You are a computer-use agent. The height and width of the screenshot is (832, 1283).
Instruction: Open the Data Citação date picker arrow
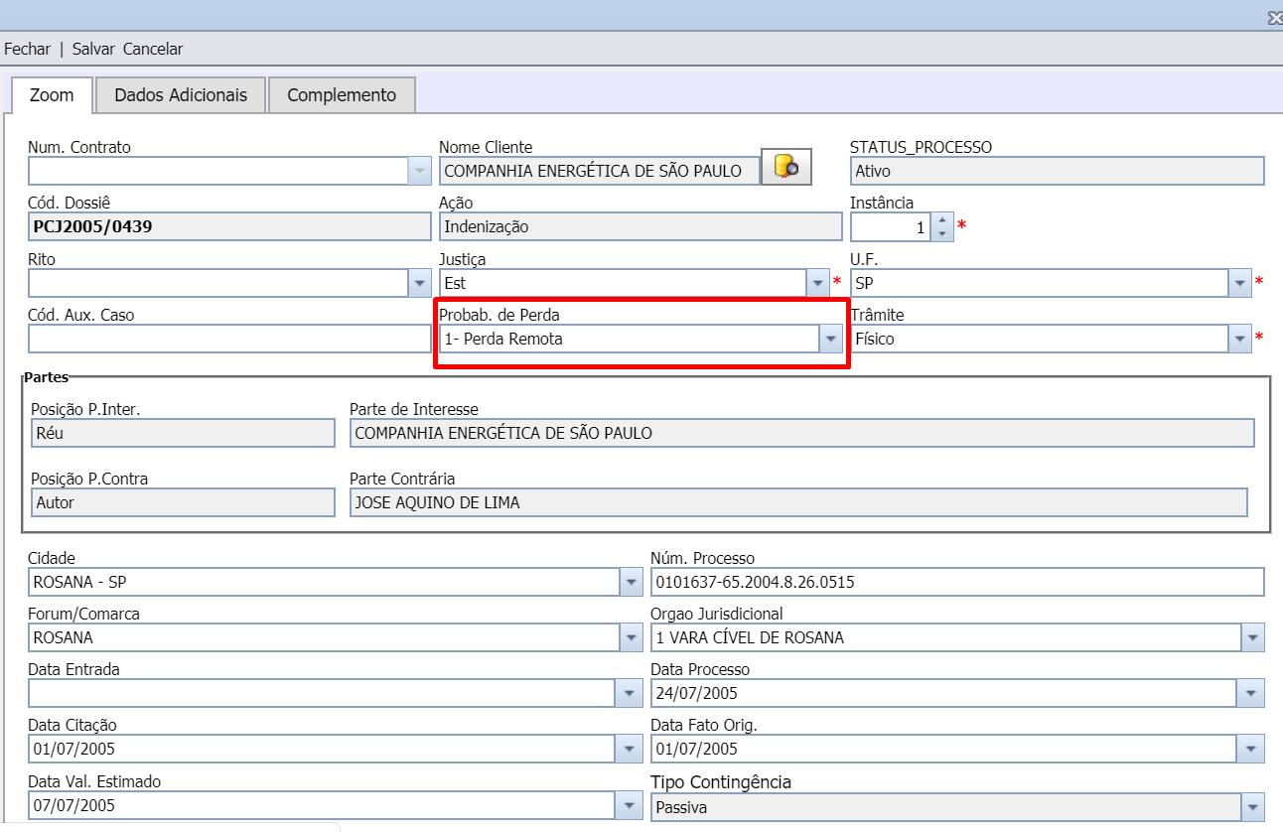pos(631,749)
